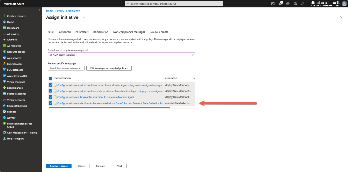Open Monitor in the sidebar

point(12,112)
